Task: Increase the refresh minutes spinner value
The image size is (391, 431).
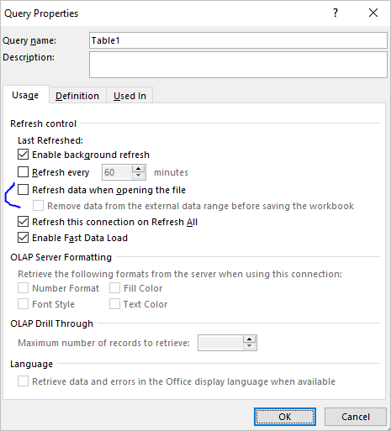Action: click(138, 169)
